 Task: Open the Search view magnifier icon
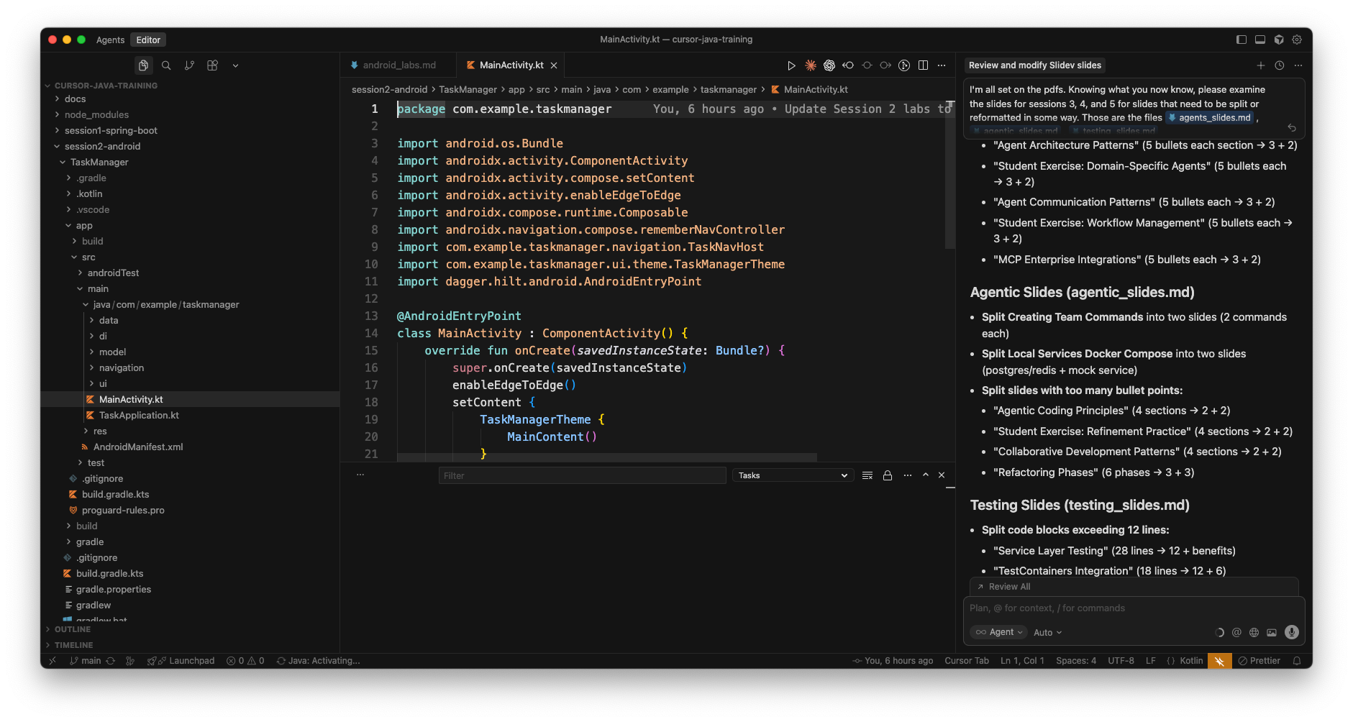tap(166, 65)
